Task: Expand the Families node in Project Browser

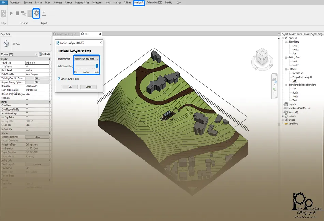Action: pos(283,116)
